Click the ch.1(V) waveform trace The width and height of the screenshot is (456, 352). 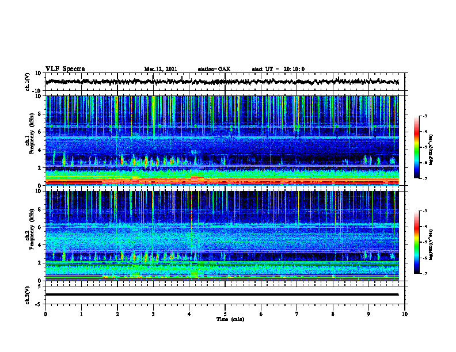coord(222,82)
